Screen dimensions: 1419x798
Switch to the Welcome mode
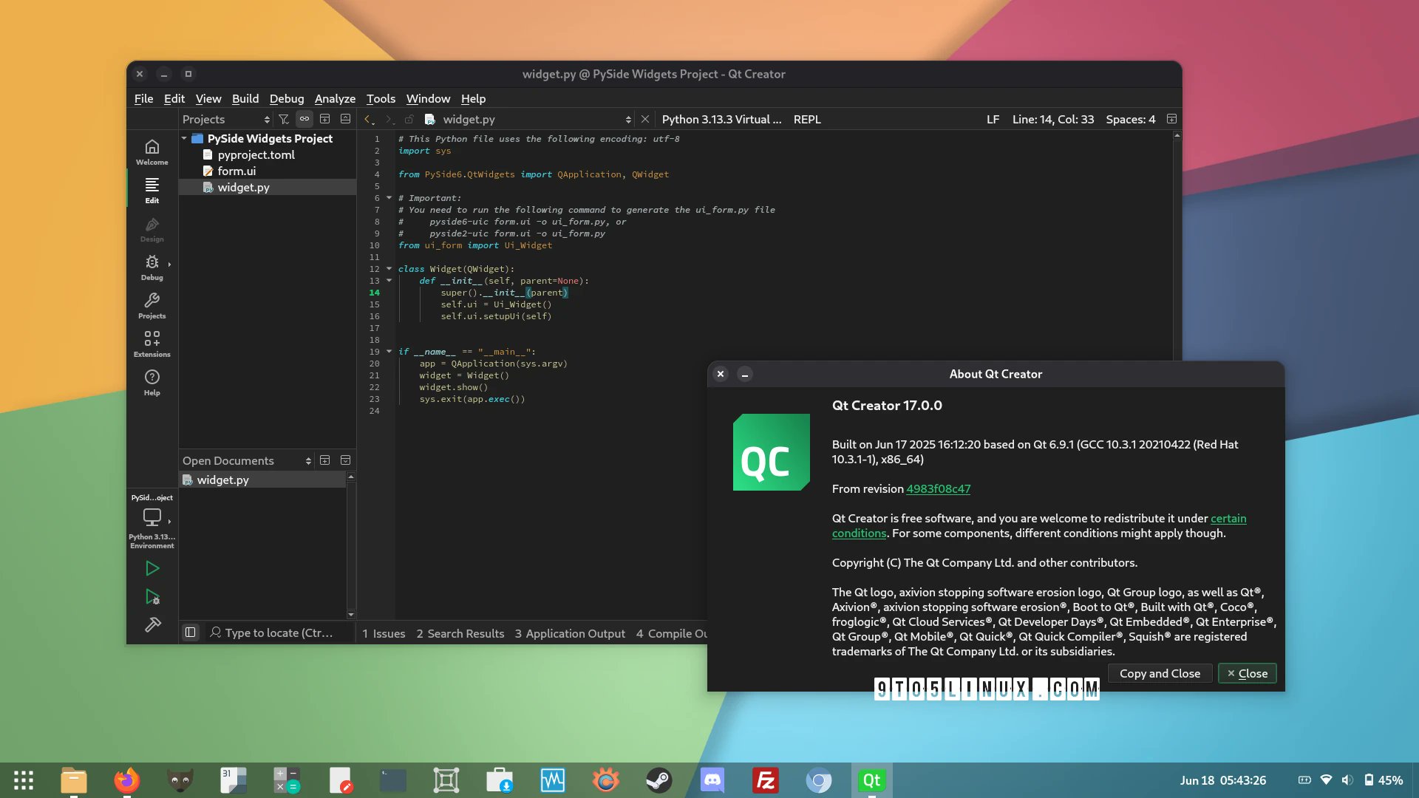click(152, 150)
